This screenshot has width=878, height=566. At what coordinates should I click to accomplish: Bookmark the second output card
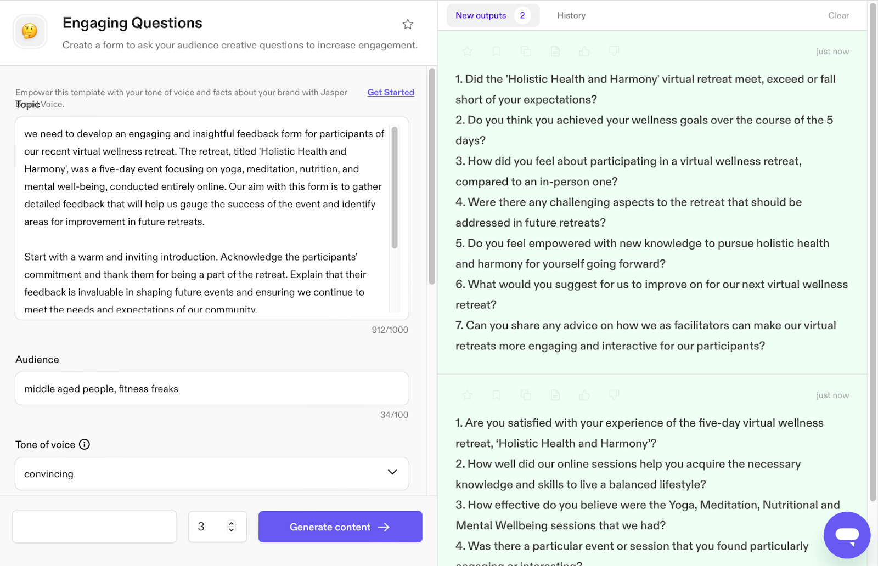click(497, 395)
